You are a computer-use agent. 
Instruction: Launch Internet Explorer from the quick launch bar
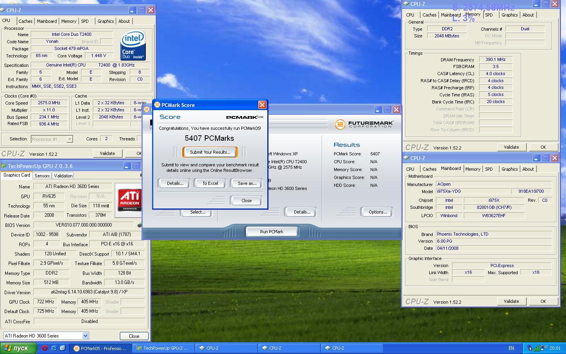coord(53,348)
